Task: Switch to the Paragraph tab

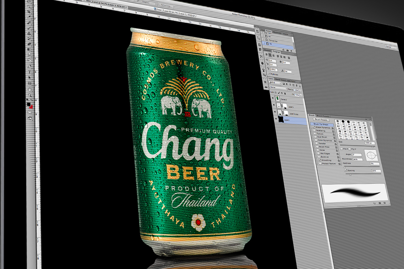Action: (276, 52)
